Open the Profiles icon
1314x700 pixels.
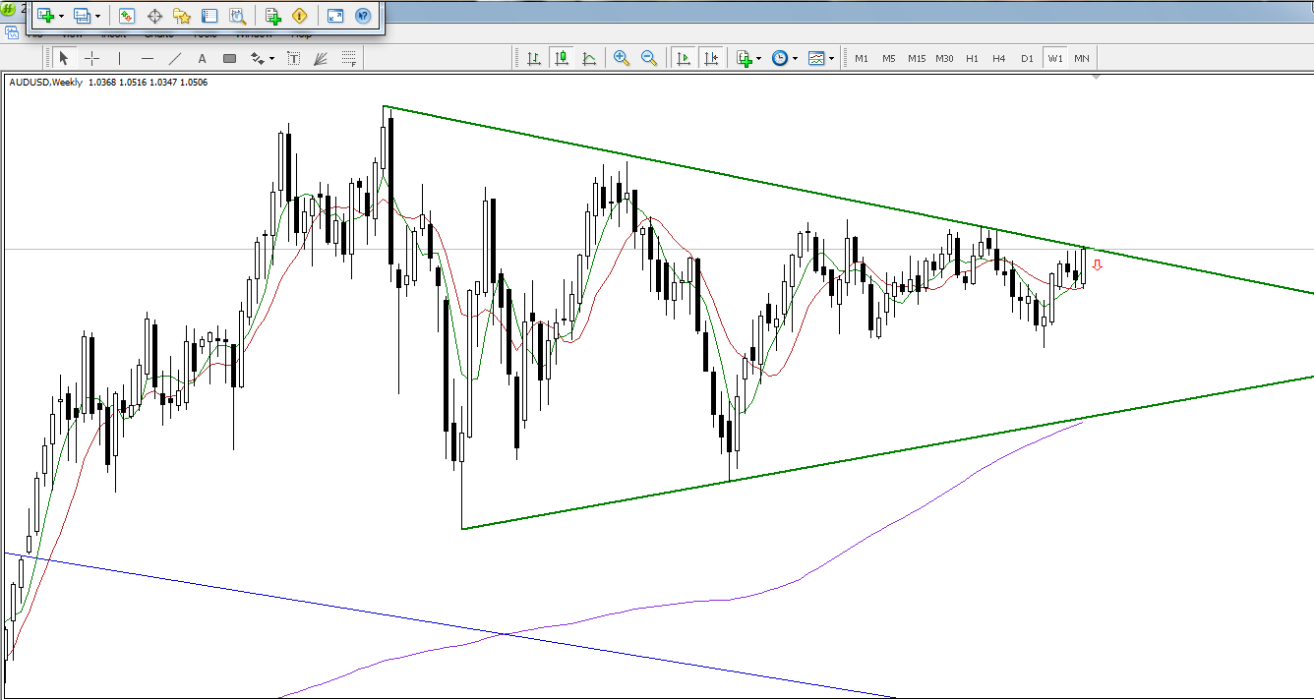coord(82,16)
